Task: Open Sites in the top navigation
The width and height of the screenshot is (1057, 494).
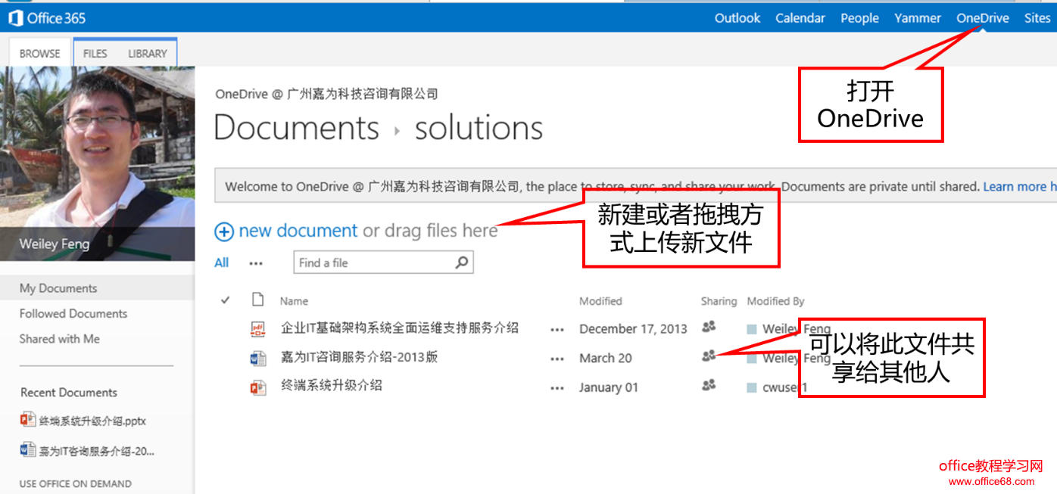Action: click(1037, 18)
